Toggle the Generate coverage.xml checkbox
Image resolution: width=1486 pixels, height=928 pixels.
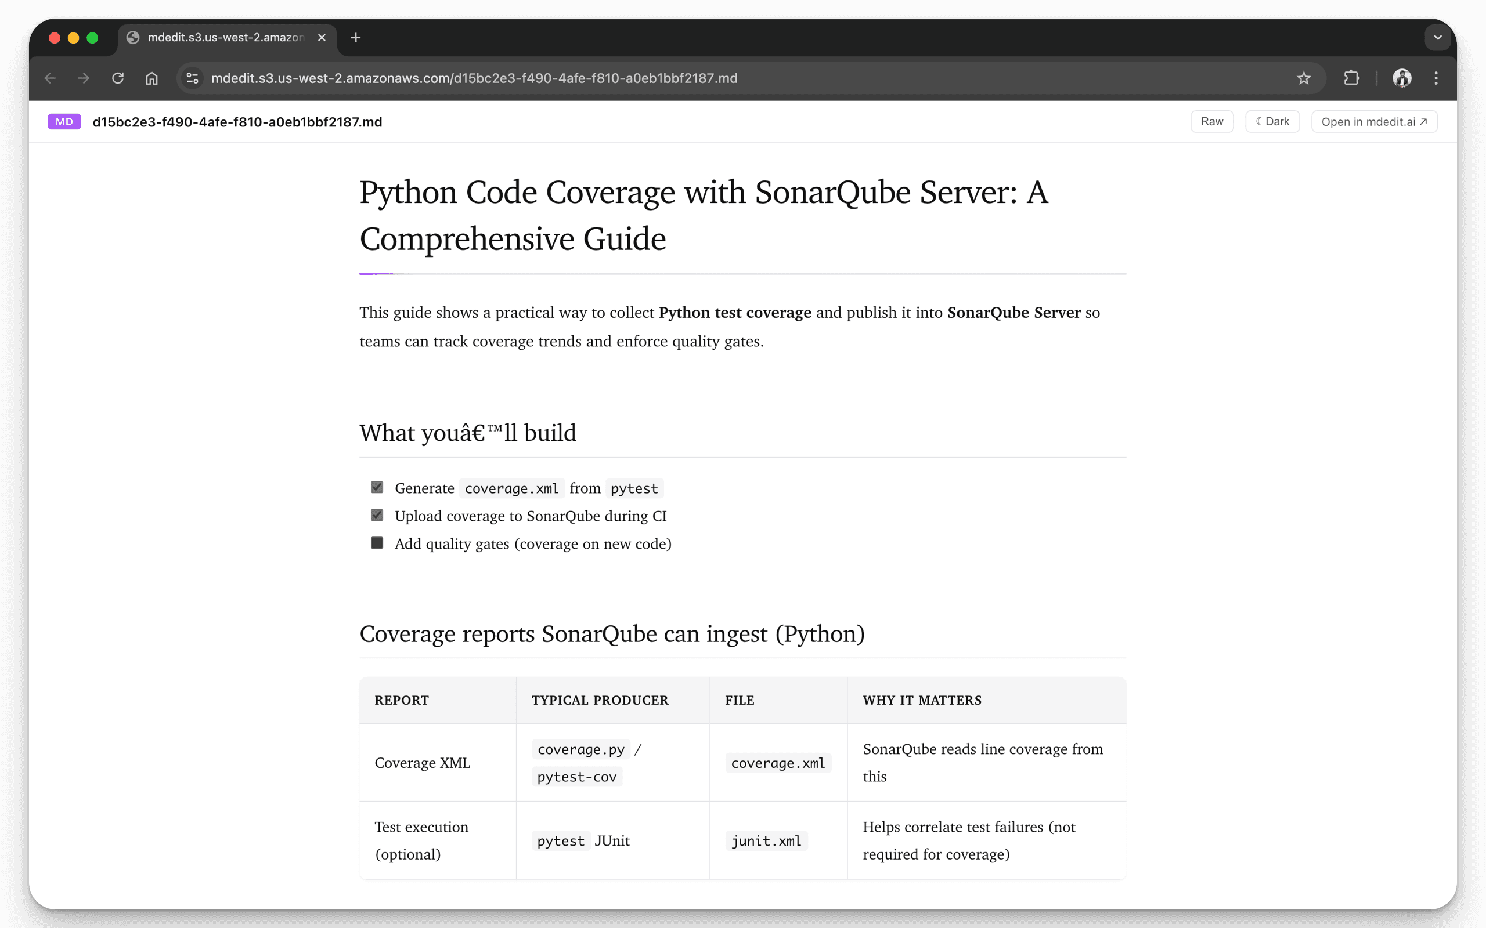[377, 487]
